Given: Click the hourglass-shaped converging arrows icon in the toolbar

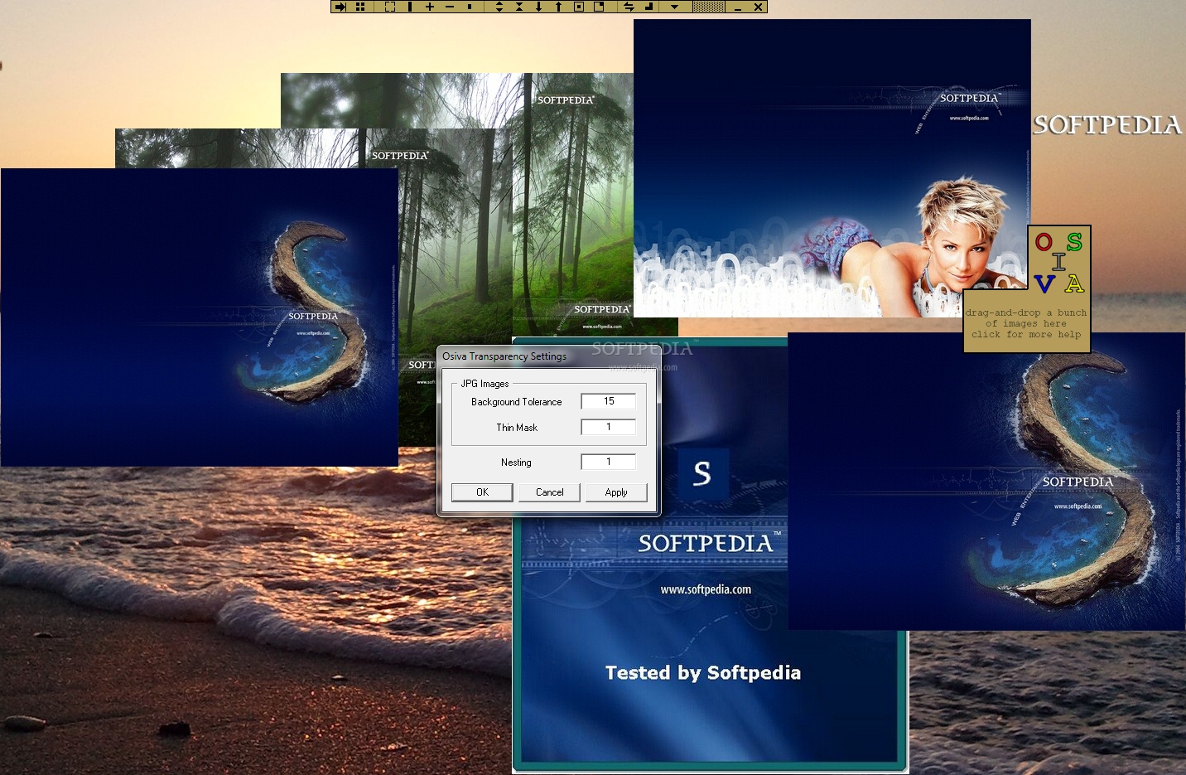Looking at the screenshot, I should point(519,7).
